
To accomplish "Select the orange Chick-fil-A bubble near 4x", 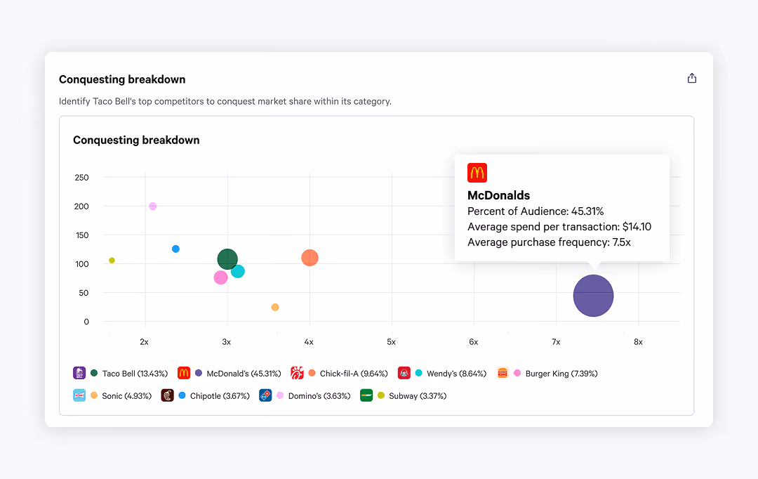I will point(310,258).
